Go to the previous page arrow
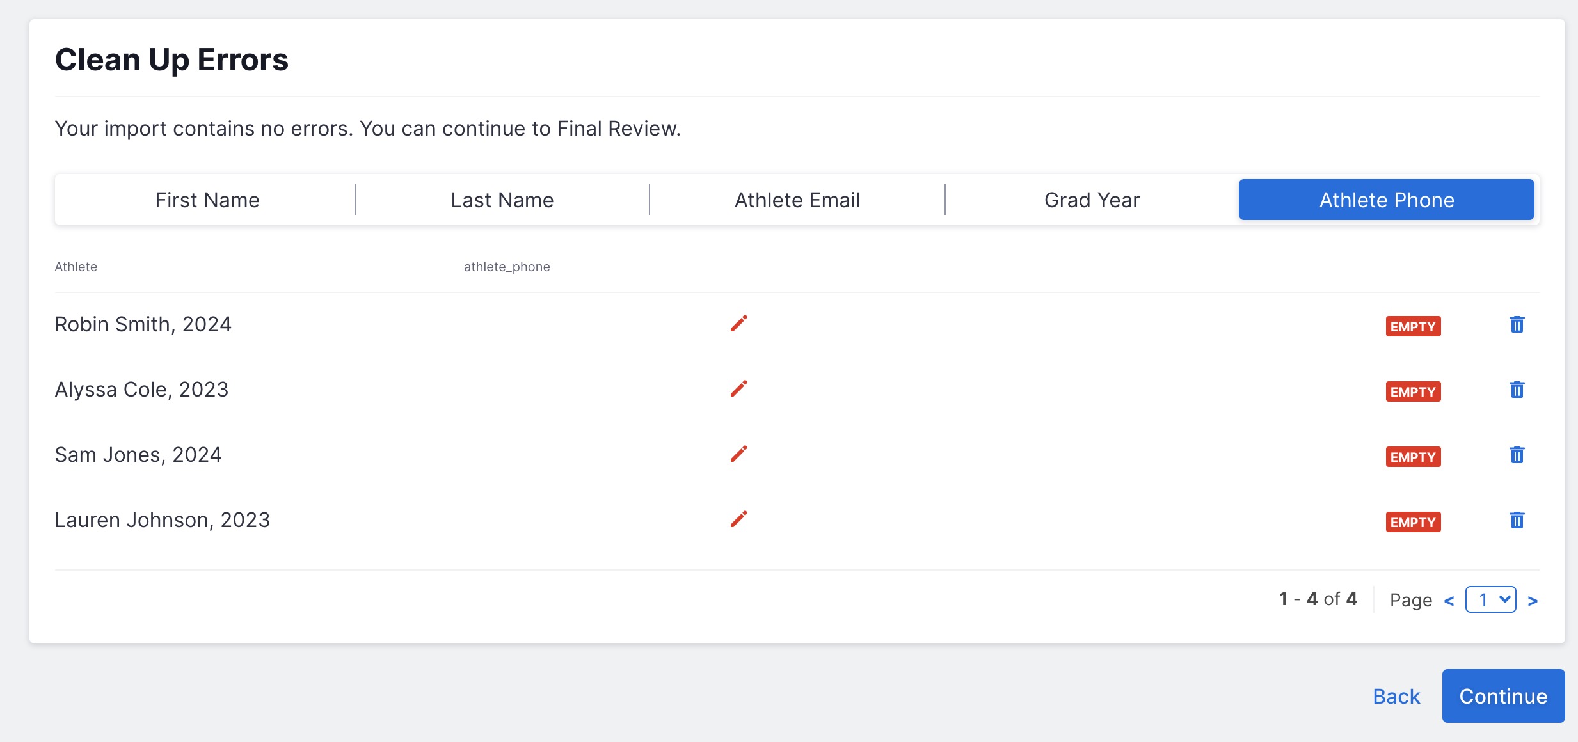Viewport: 1578px width, 742px height. [x=1449, y=601]
